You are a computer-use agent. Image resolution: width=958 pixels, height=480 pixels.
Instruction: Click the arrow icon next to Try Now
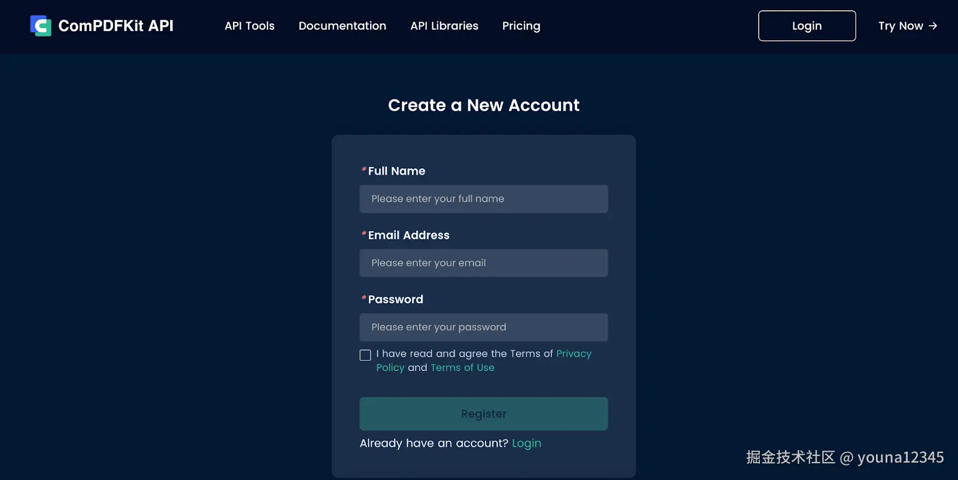click(933, 26)
